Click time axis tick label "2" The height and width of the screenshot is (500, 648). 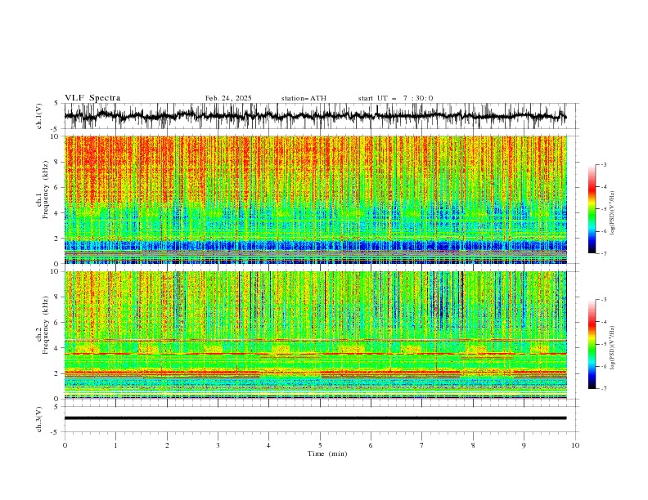click(167, 445)
